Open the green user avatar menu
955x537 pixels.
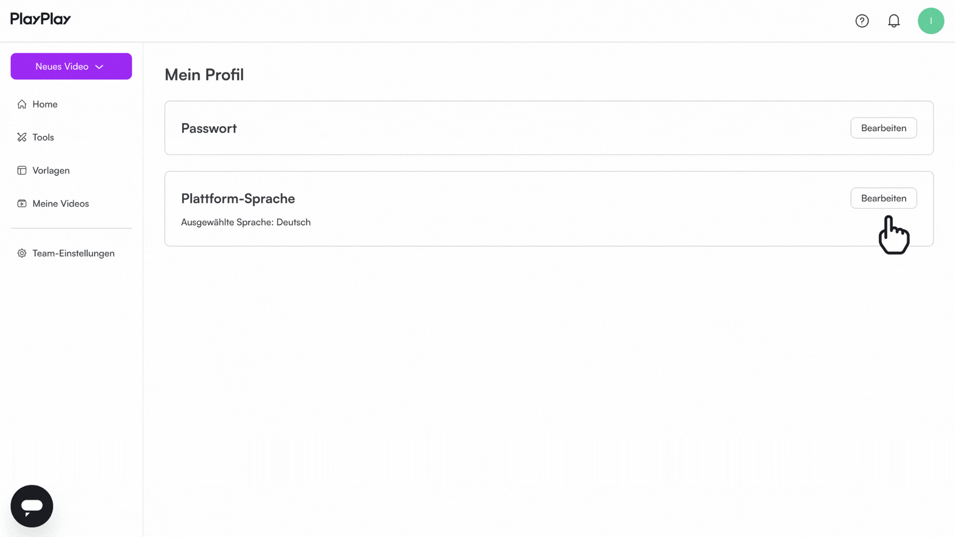tap(931, 21)
